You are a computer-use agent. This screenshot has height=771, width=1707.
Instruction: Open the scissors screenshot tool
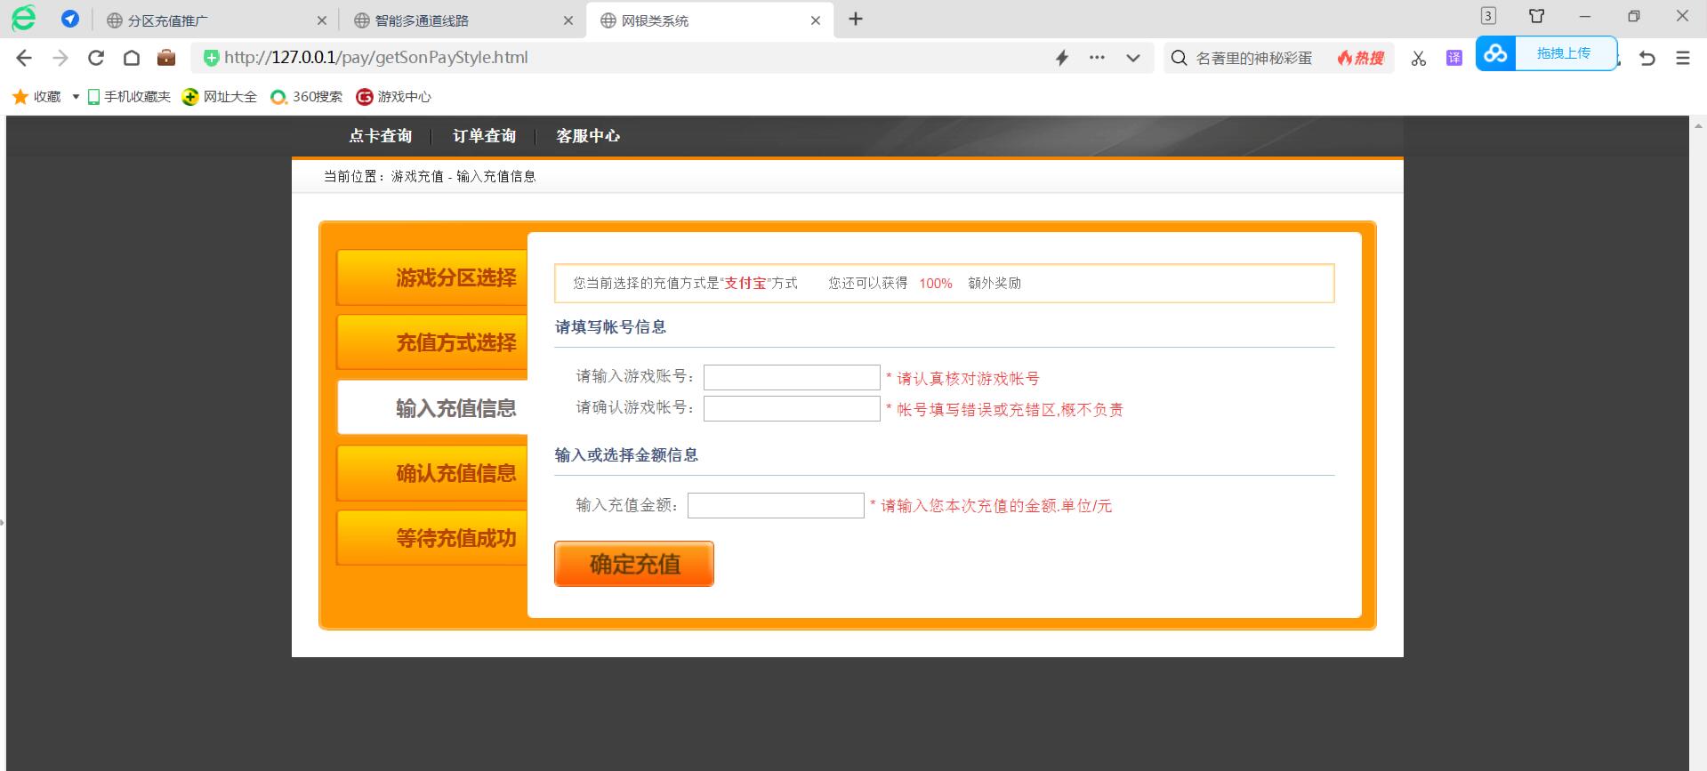pyautogui.click(x=1418, y=58)
